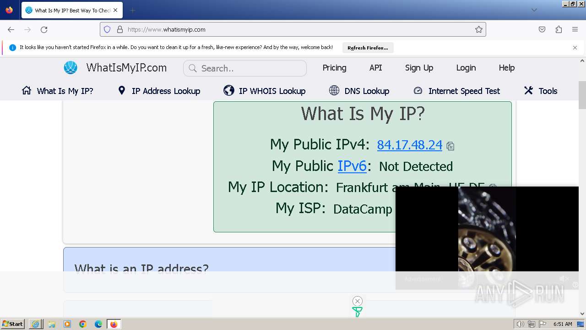Image resolution: width=586 pixels, height=330 pixels.
Task: Unmute the advertisement video
Action: tap(564, 279)
